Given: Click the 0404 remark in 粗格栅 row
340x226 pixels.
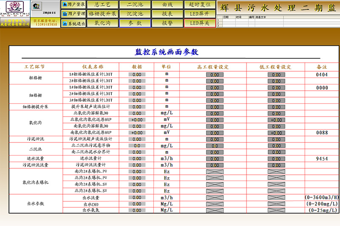Looking at the screenshot, I should pos(322,75).
